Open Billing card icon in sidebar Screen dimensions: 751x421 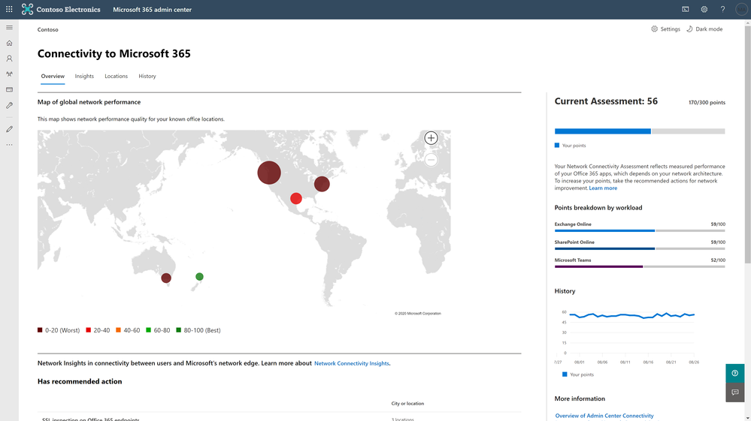pyautogui.click(x=9, y=90)
